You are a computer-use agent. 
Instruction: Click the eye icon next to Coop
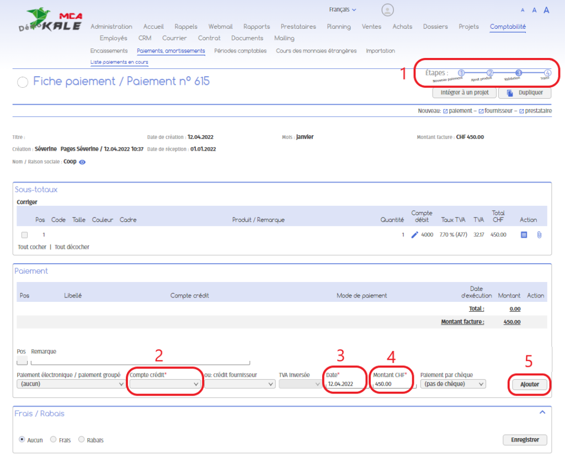click(x=82, y=162)
